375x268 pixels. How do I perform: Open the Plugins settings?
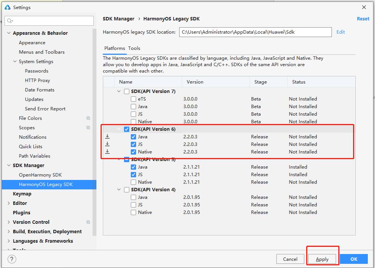click(x=22, y=213)
